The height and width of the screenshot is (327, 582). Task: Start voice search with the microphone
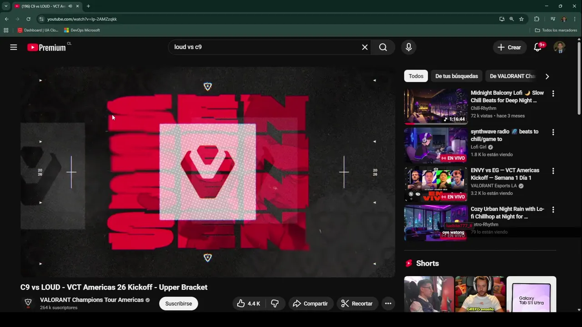pyautogui.click(x=409, y=47)
